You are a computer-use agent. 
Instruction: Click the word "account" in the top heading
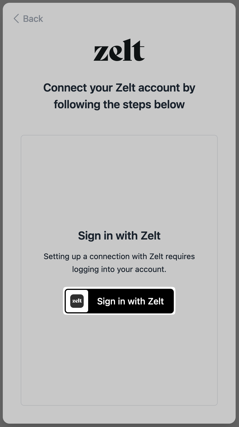(159, 88)
